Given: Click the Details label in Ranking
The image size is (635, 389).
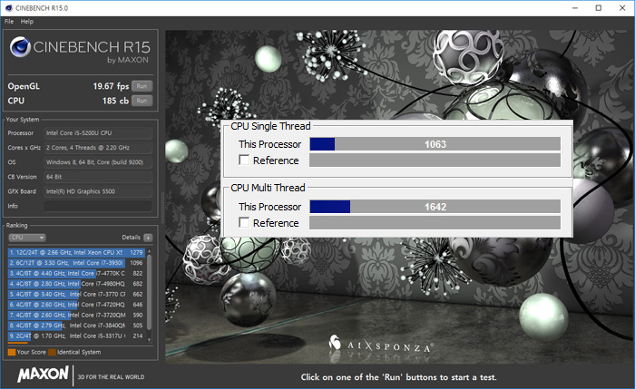Looking at the screenshot, I should click(131, 238).
